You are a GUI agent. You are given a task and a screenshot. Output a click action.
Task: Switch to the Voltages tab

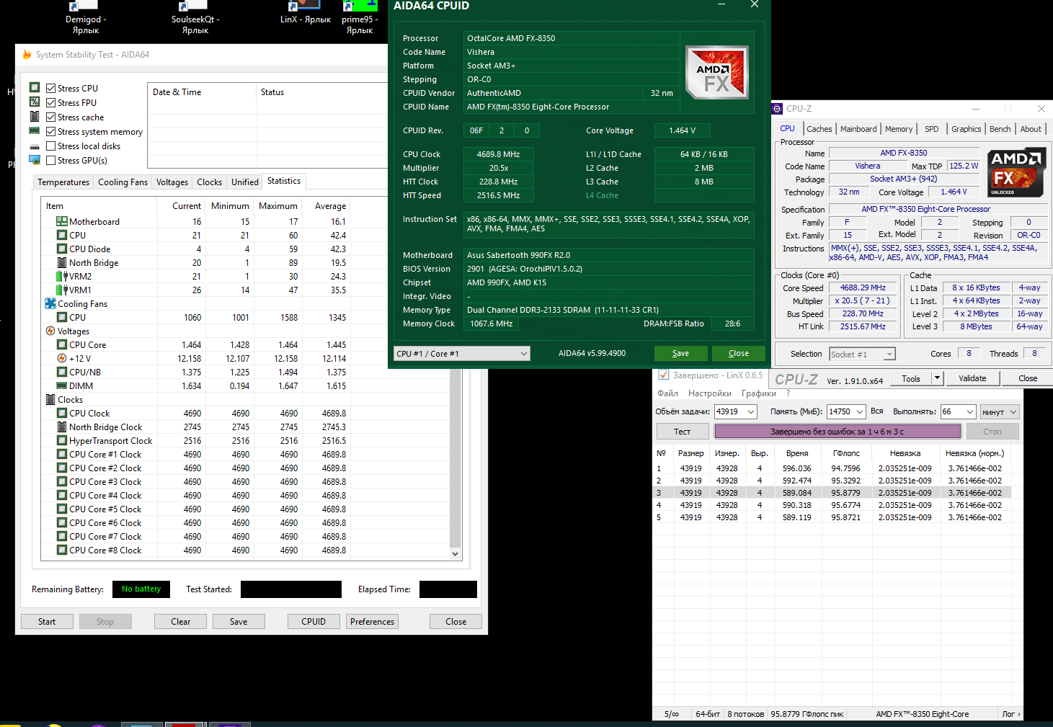coord(172,182)
